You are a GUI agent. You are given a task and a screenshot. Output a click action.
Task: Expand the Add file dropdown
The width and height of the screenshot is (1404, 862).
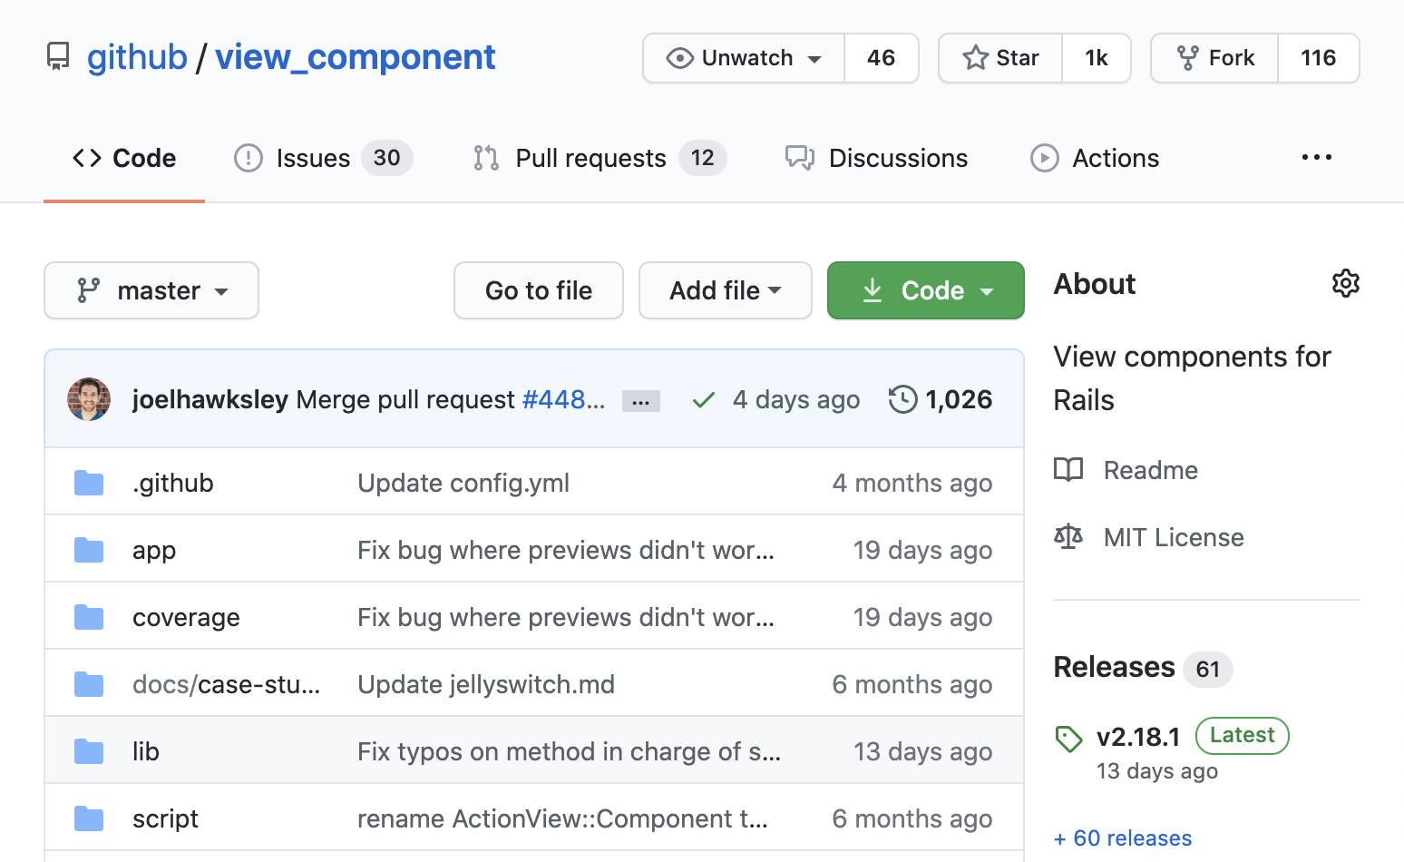point(725,290)
